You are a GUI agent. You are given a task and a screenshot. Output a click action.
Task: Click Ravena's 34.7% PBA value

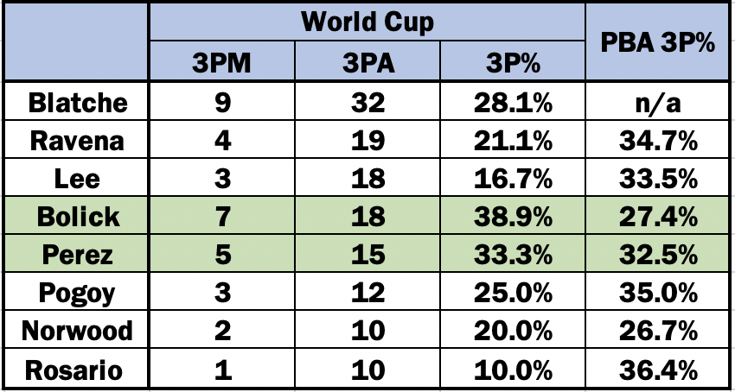point(657,140)
